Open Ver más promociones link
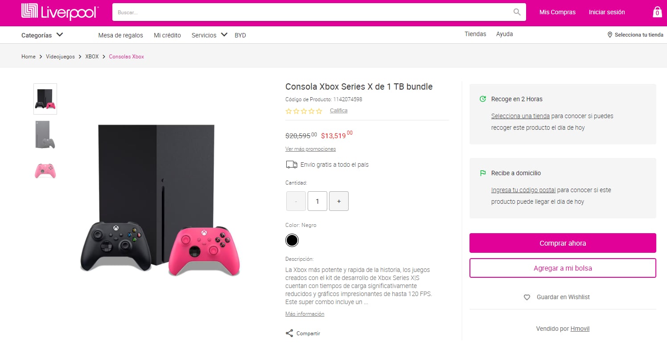Viewport: 667px width, 354px height. coord(310,149)
